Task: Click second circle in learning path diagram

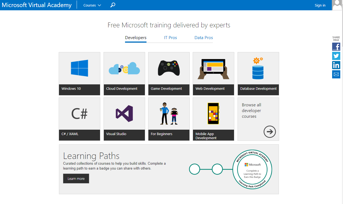Action: coord(217,169)
